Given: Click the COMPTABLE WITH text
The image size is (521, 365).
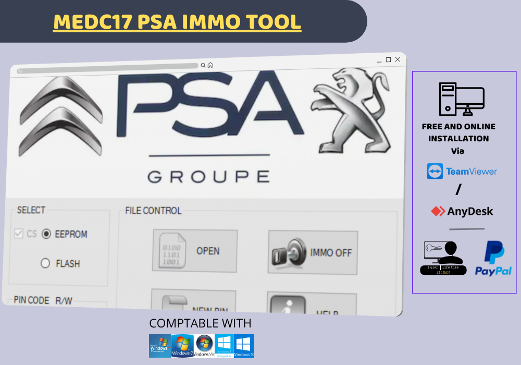Looking at the screenshot, I should [x=201, y=323].
